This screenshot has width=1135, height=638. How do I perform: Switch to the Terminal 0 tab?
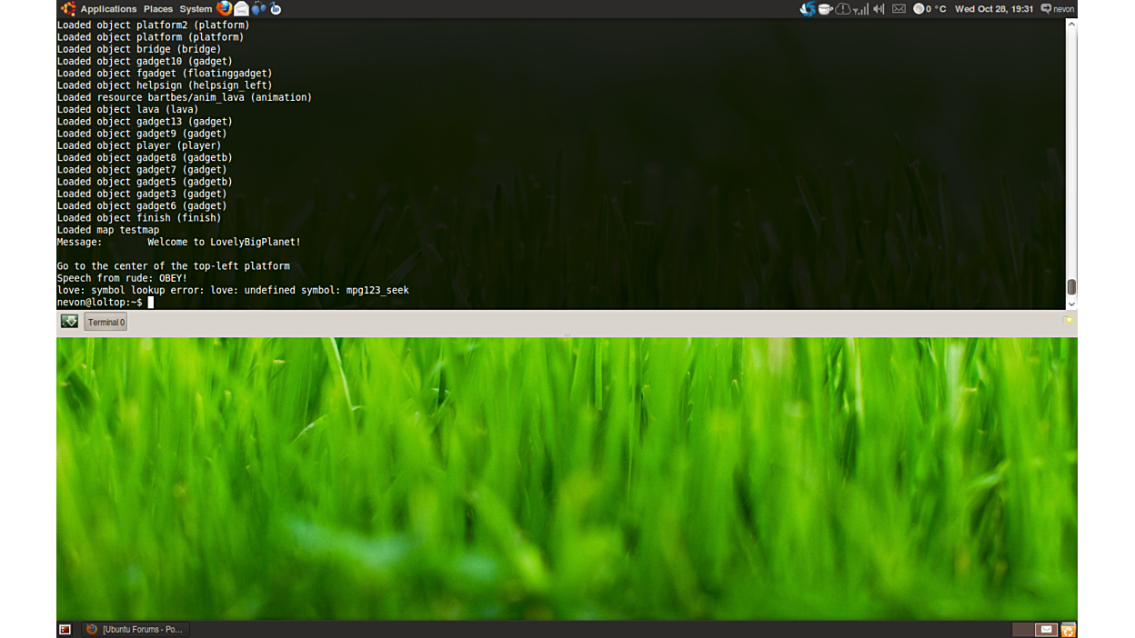point(105,322)
